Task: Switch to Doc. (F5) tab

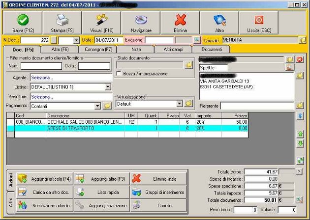Action: (x=23, y=50)
